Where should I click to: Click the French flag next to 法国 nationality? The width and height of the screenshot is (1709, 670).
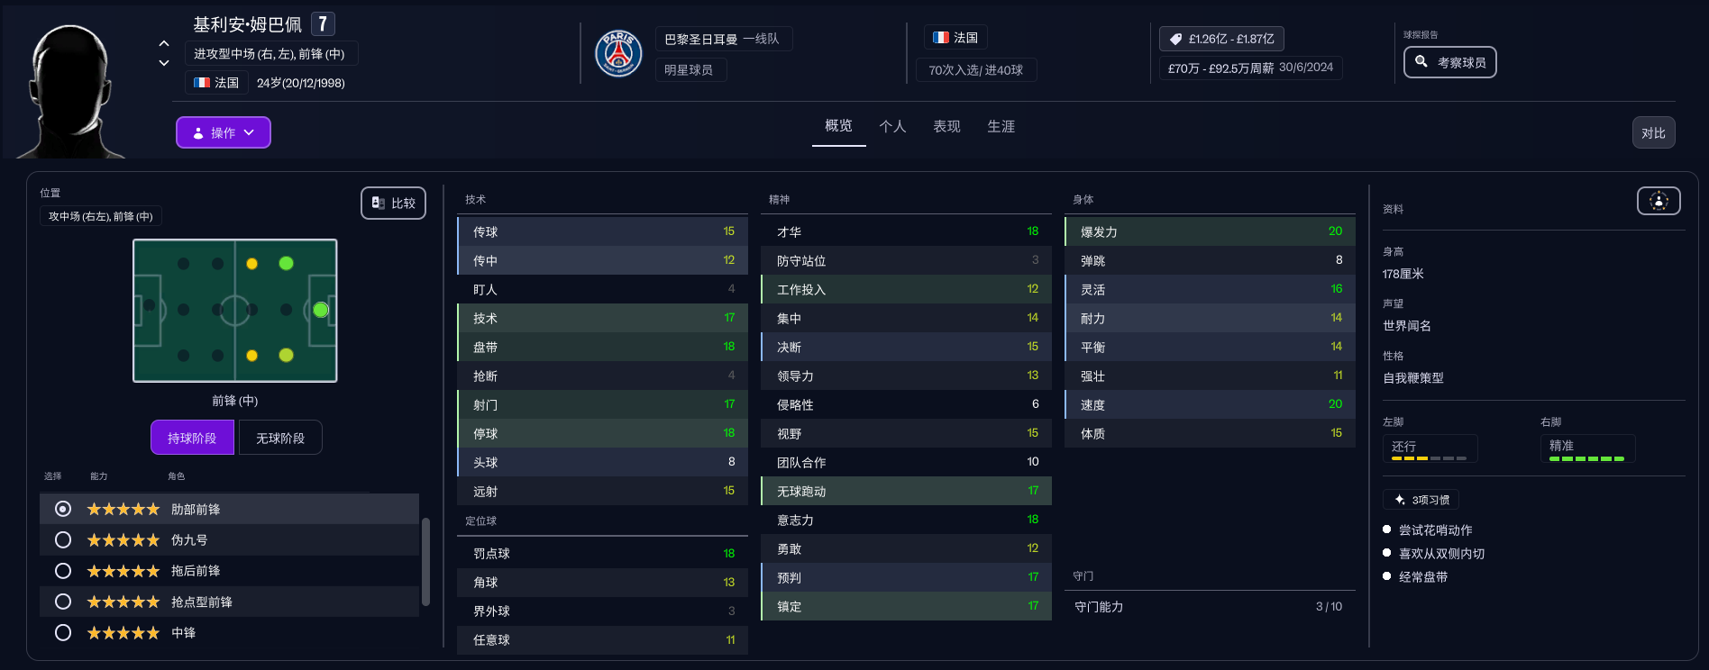click(x=941, y=38)
